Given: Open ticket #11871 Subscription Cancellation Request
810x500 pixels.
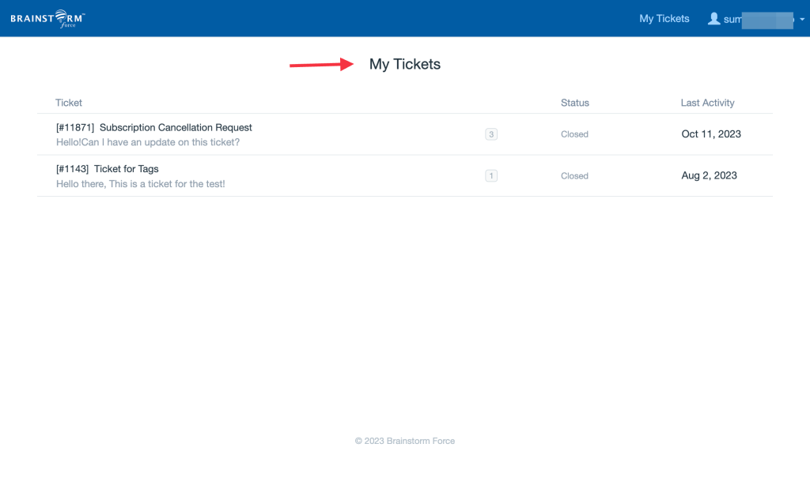Looking at the screenshot, I should click(x=154, y=127).
